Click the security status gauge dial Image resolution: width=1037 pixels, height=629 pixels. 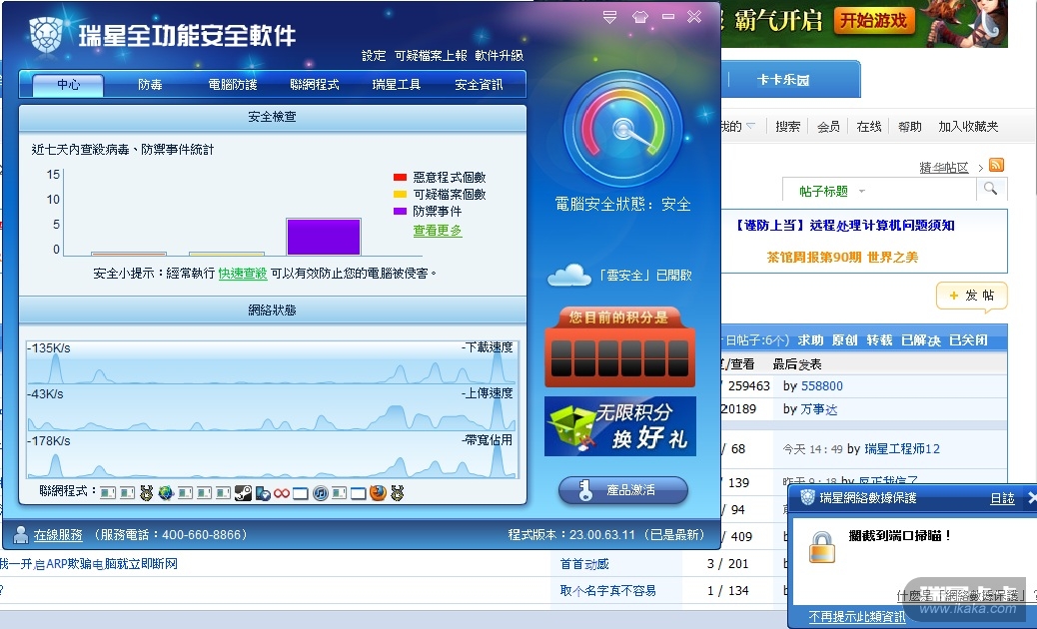pos(623,129)
